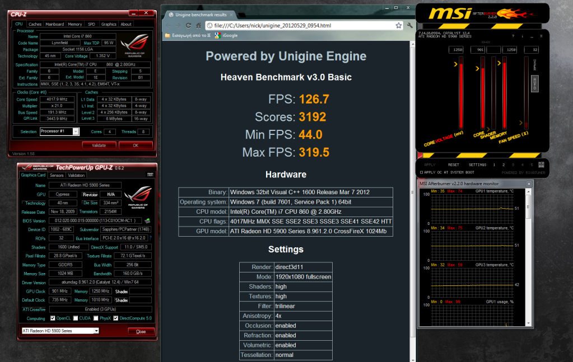Click the Bus Interface question mark in GPU-Z

click(150, 238)
